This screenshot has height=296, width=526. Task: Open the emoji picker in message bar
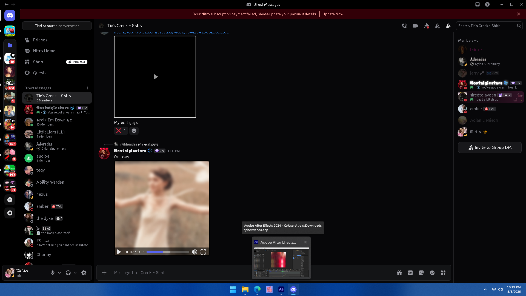tap(432, 273)
